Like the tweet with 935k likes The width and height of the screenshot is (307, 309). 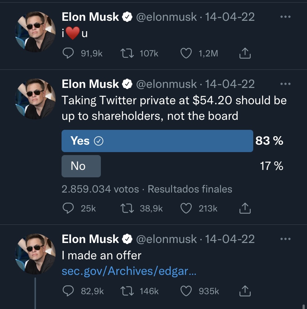tap(186, 291)
